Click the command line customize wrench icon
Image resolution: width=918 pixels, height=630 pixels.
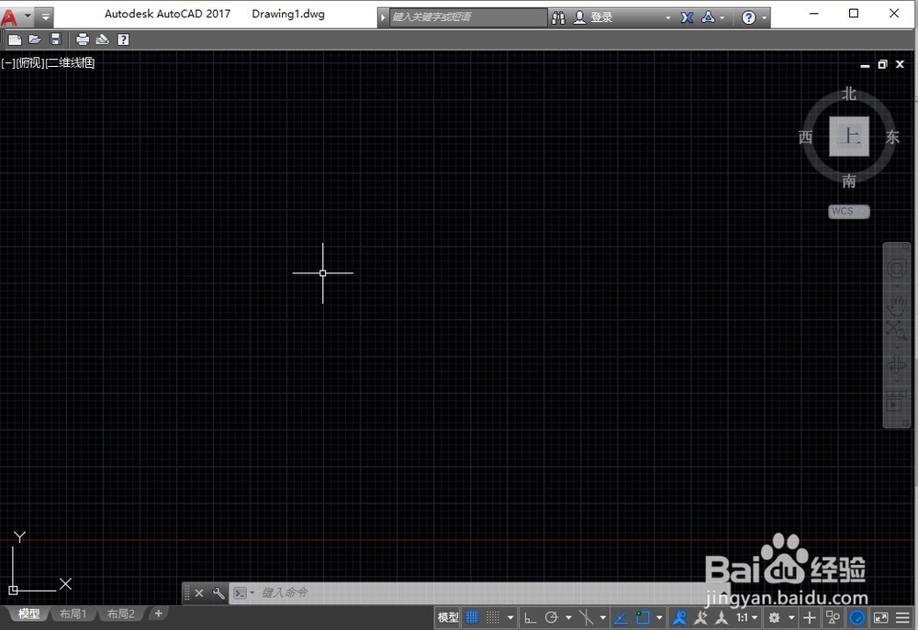coord(218,593)
